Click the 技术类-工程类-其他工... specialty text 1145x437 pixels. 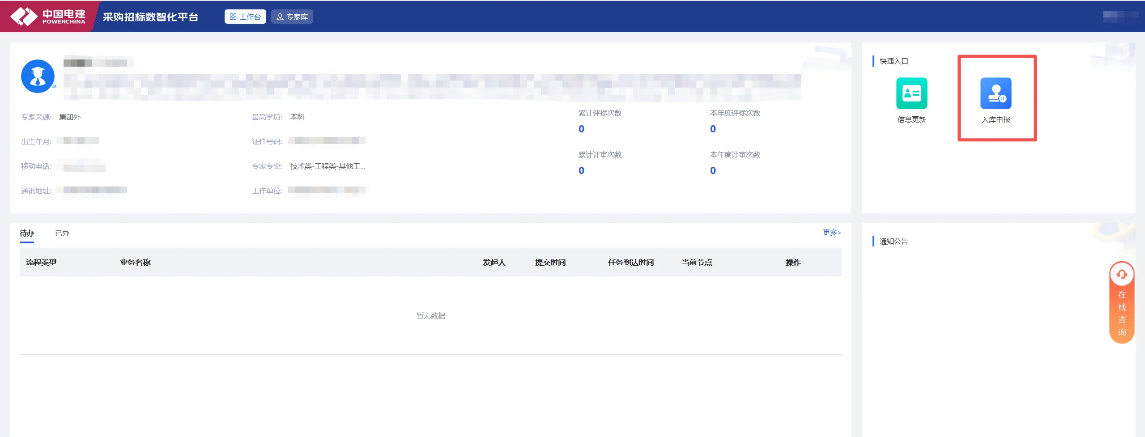328,166
